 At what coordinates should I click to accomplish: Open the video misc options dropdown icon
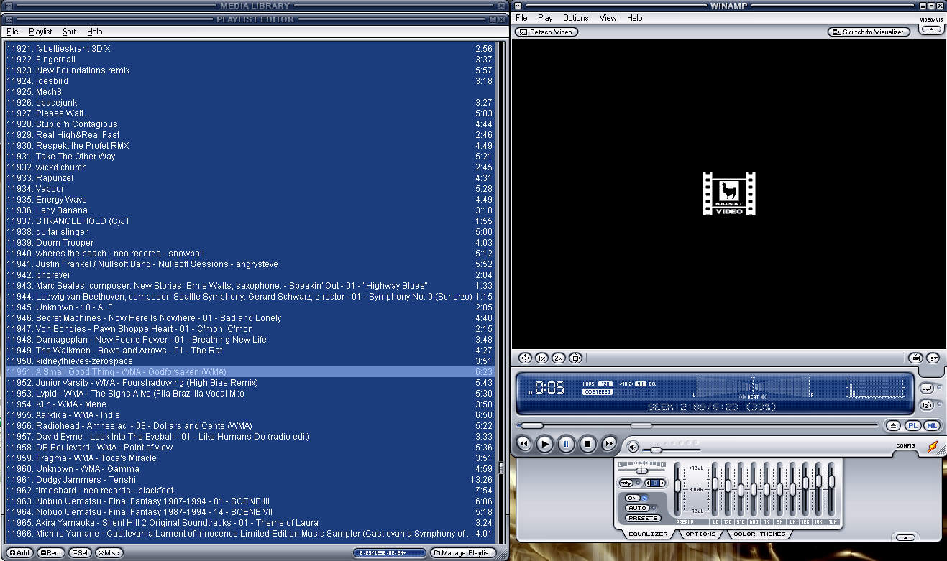pyautogui.click(x=933, y=358)
